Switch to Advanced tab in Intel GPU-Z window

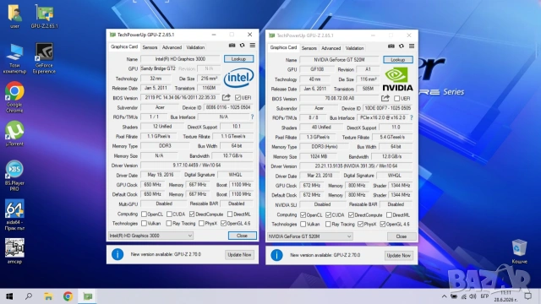[x=172, y=47]
